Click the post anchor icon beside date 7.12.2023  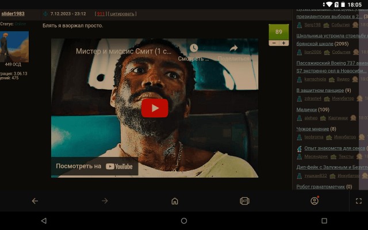[x=45, y=14]
